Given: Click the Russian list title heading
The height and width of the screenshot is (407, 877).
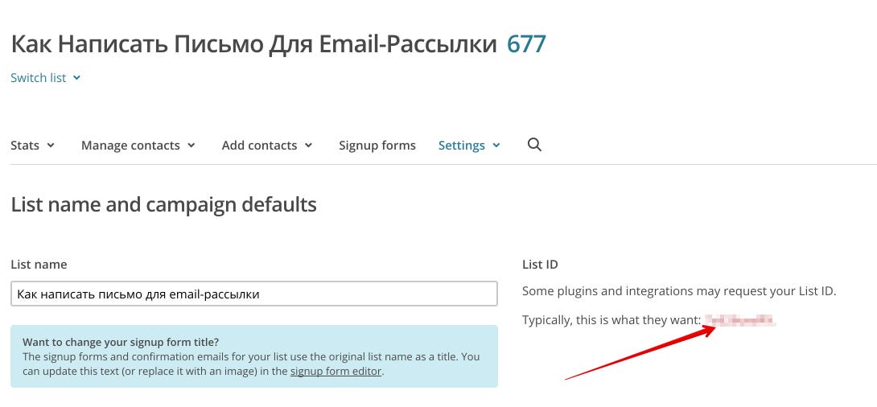Looking at the screenshot, I should 253,43.
